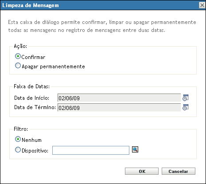Select the Confirmar radio button

(18, 56)
